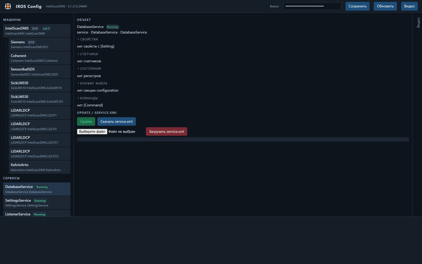Select the KelvinArto machine entry
The width and height of the screenshot is (422, 264).
(x=40, y=167)
